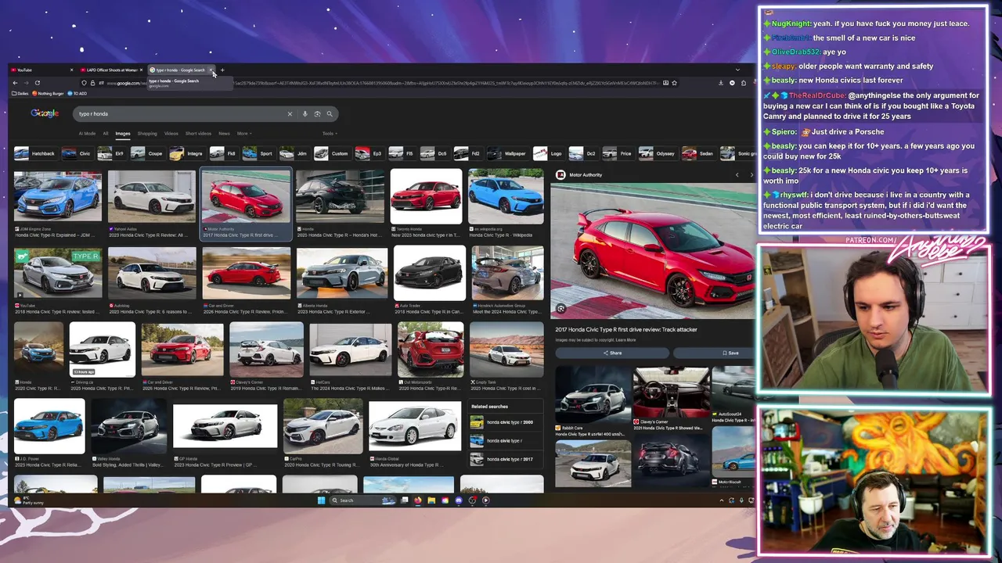Viewport: 1002px width, 563px height.
Task: Open the News results tab
Action: (224, 134)
